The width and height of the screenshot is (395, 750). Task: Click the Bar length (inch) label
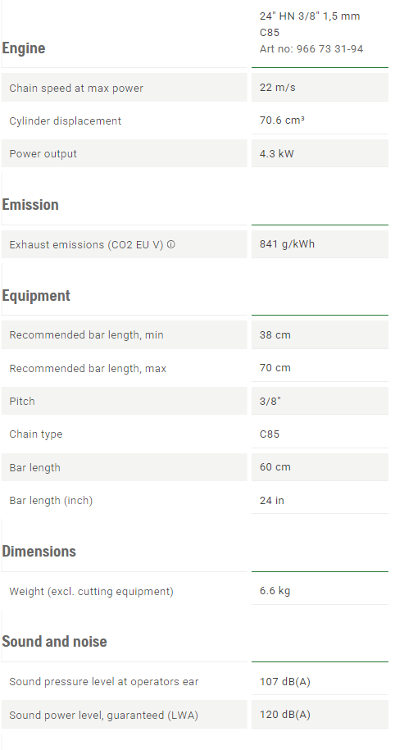[51, 500]
